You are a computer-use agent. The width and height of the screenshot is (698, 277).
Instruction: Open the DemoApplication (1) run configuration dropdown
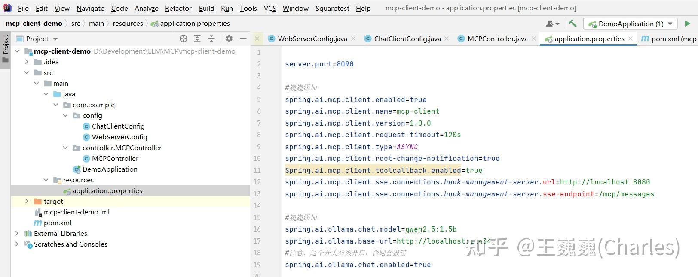(630, 24)
